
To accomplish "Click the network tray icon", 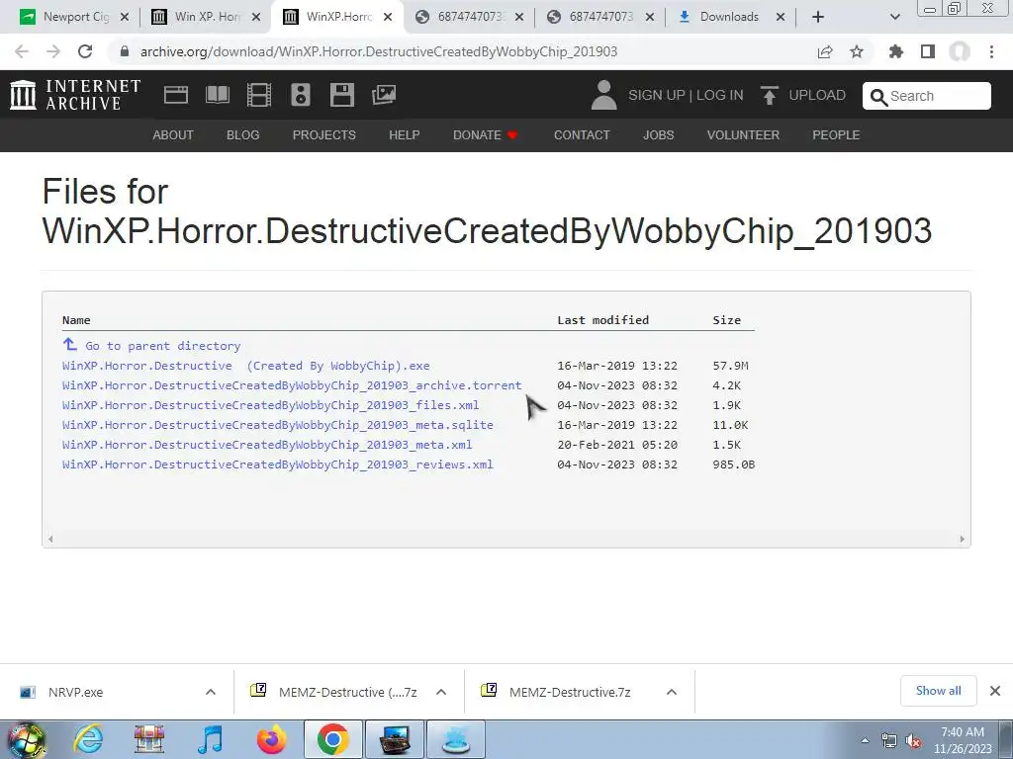I will 889,741.
